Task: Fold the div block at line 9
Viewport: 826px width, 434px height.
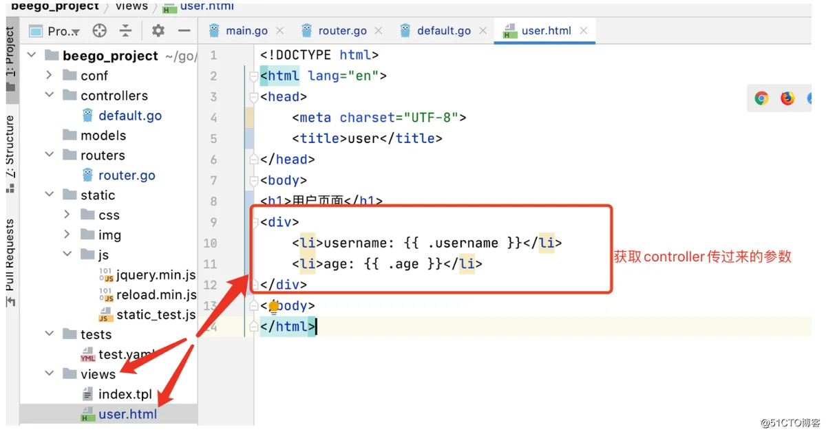Action: click(253, 222)
